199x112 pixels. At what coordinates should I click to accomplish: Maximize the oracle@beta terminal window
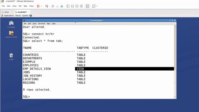[x=172, y=21]
